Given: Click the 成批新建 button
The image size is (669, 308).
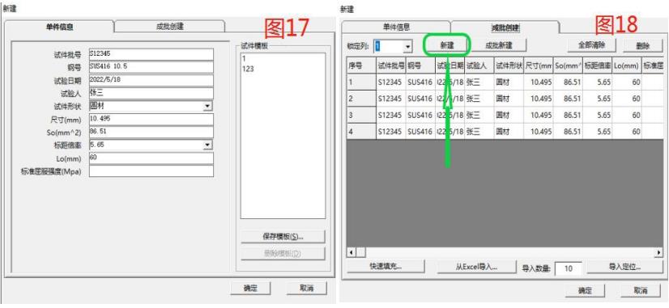Looking at the screenshot, I should point(499,45).
